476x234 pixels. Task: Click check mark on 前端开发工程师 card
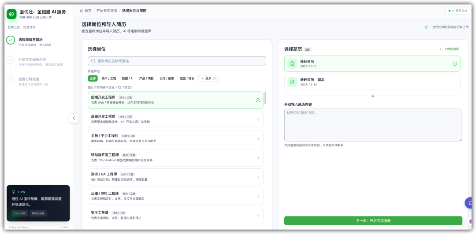(x=258, y=100)
